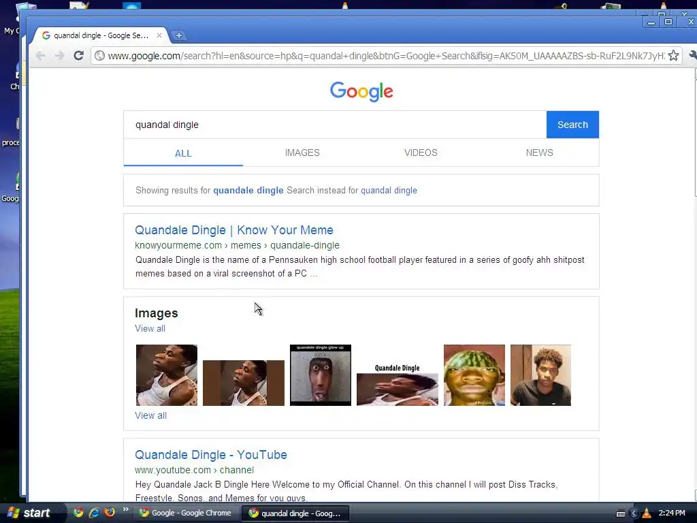Open a new tab with the plus button

pos(179,35)
